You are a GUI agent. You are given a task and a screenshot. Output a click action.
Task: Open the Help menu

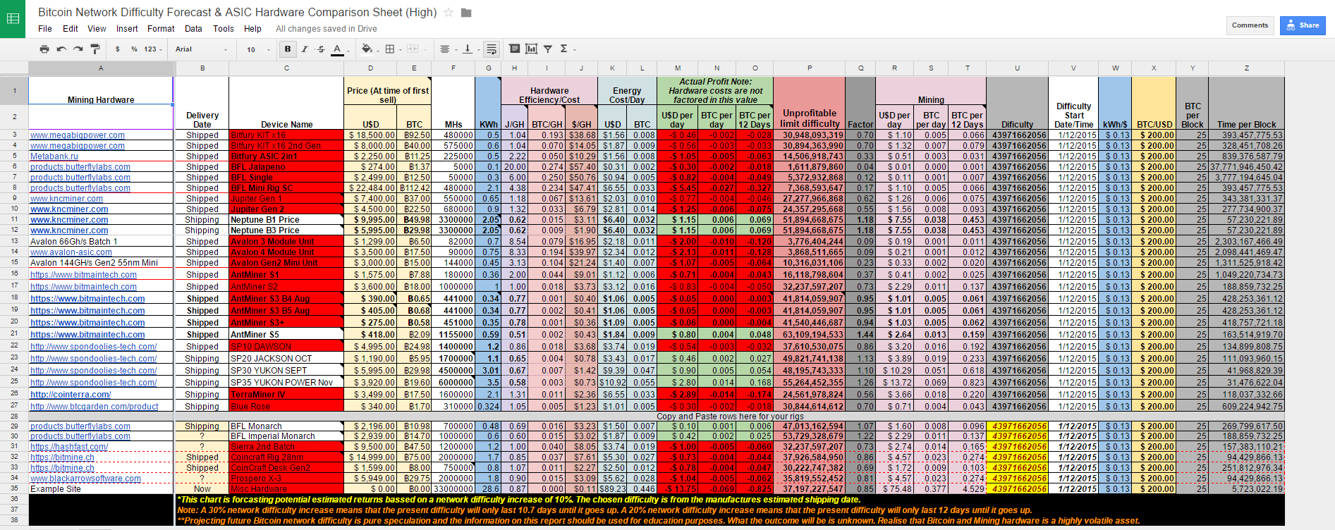[x=252, y=29]
